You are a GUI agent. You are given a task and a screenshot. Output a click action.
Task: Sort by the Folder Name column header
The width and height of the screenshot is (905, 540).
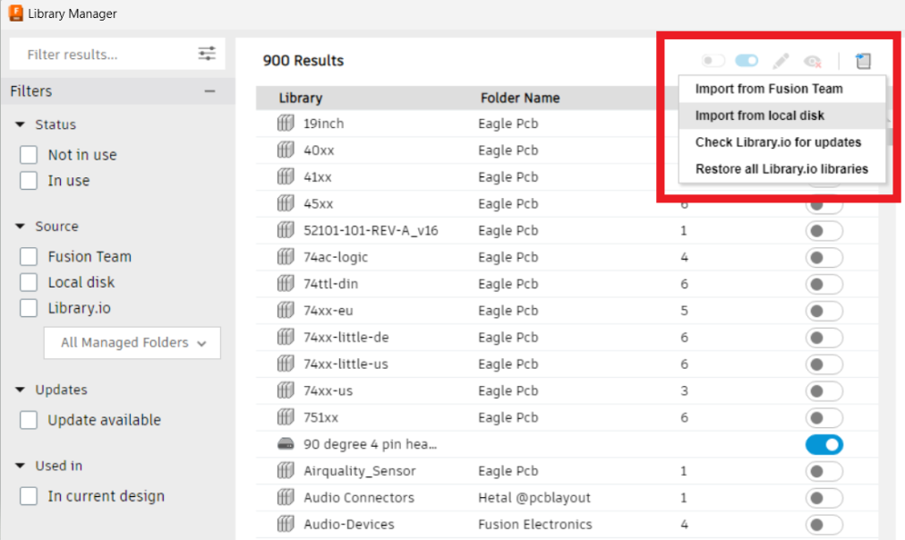point(520,98)
